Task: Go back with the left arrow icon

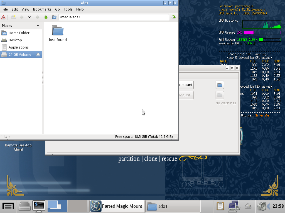Action: click(x=22, y=17)
